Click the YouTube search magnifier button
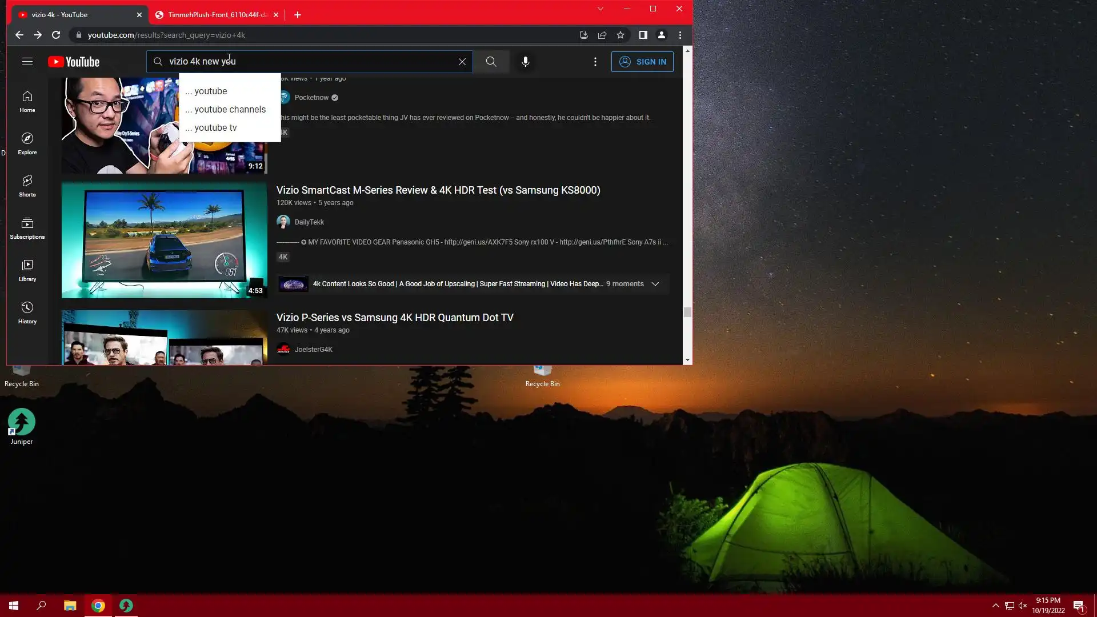 (x=491, y=62)
